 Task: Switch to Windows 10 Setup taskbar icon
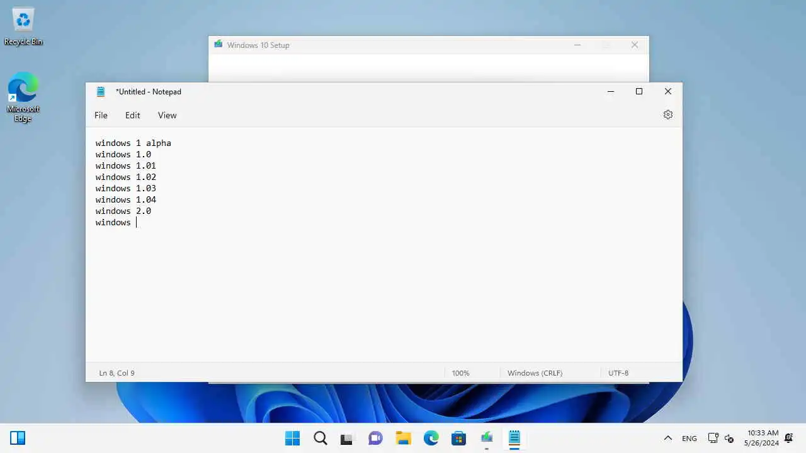(x=486, y=438)
